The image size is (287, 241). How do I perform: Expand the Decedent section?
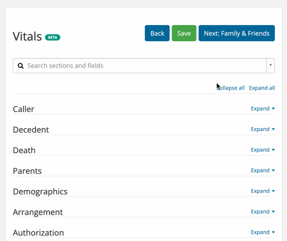pyautogui.click(x=262, y=129)
